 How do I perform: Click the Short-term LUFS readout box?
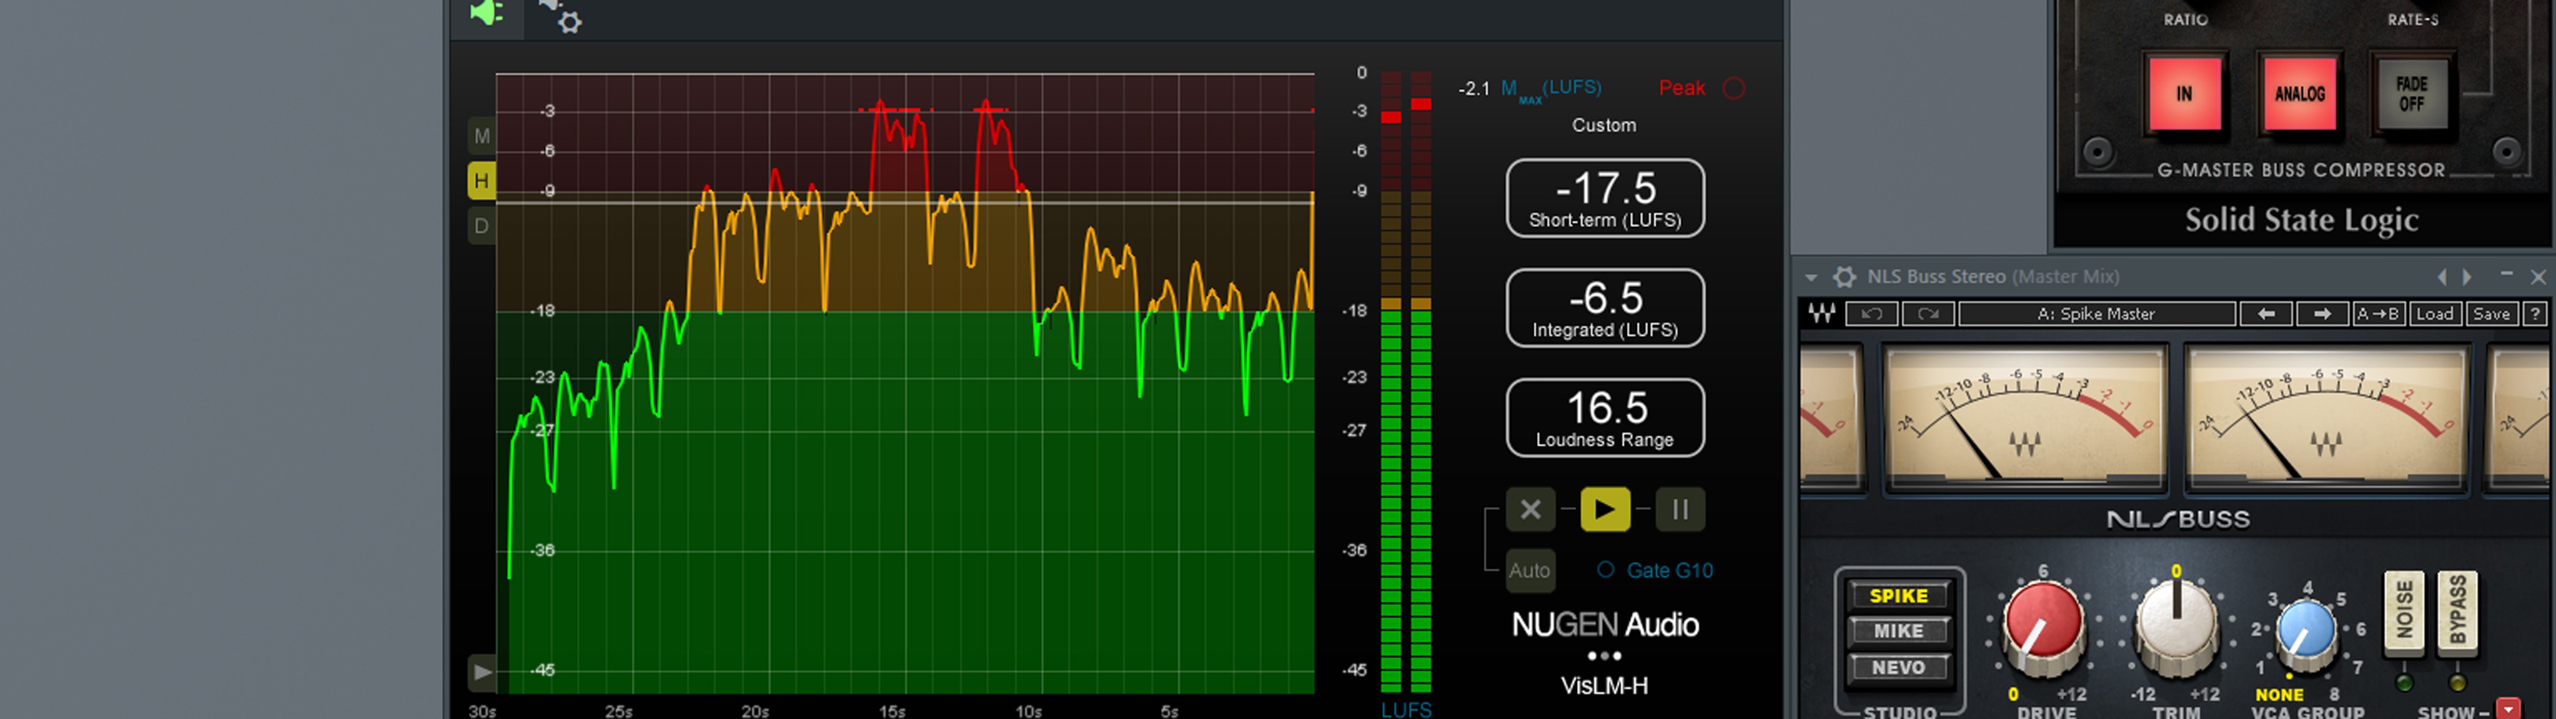1604,198
